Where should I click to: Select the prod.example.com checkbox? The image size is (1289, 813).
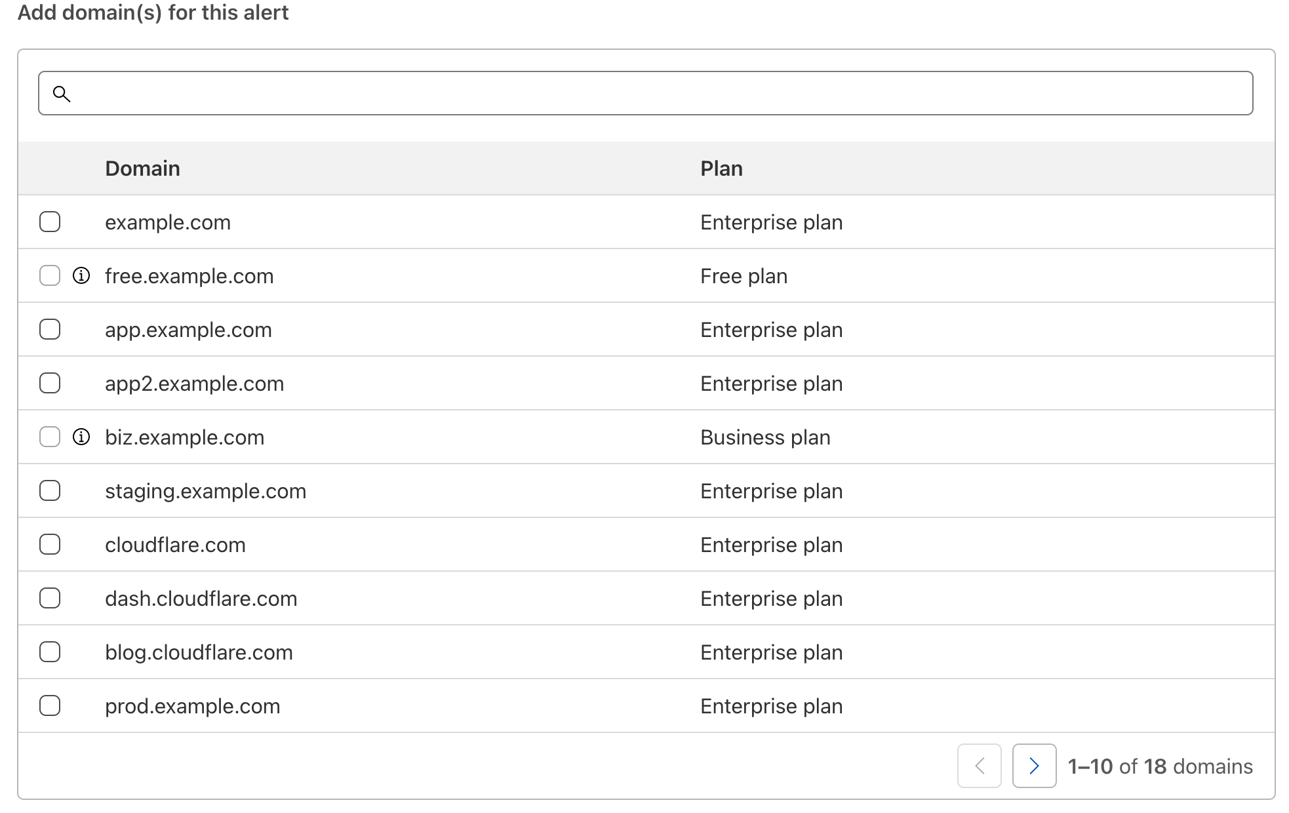coord(50,705)
